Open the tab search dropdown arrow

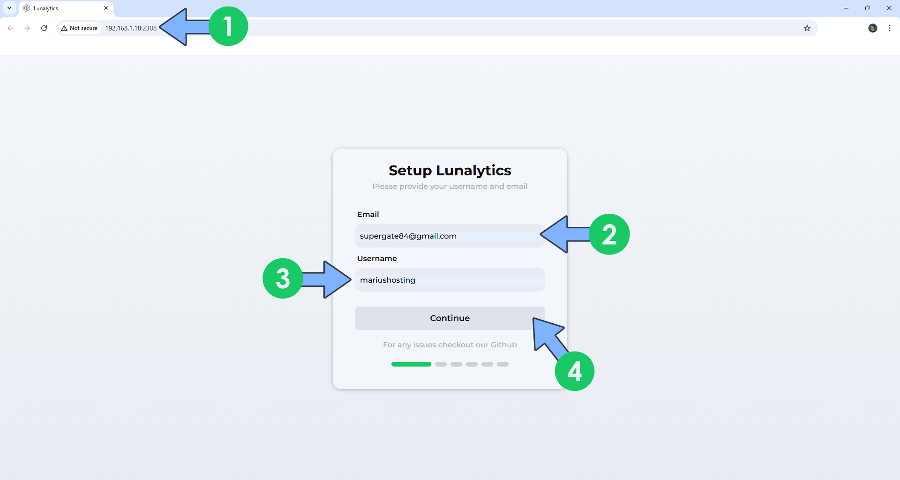(x=9, y=8)
